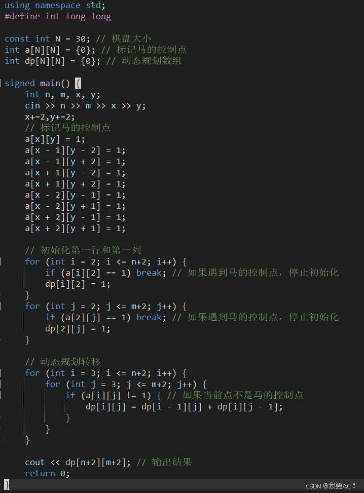Viewport: 364px width, 493px height.
Task: Collapse the first 'for (int i = 2' loop fold
Action: point(1,261)
